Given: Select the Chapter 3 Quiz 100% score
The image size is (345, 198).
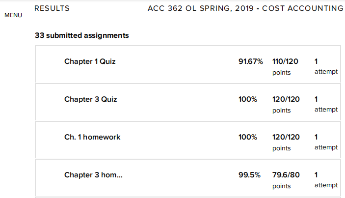Looking at the screenshot, I should 247,99.
